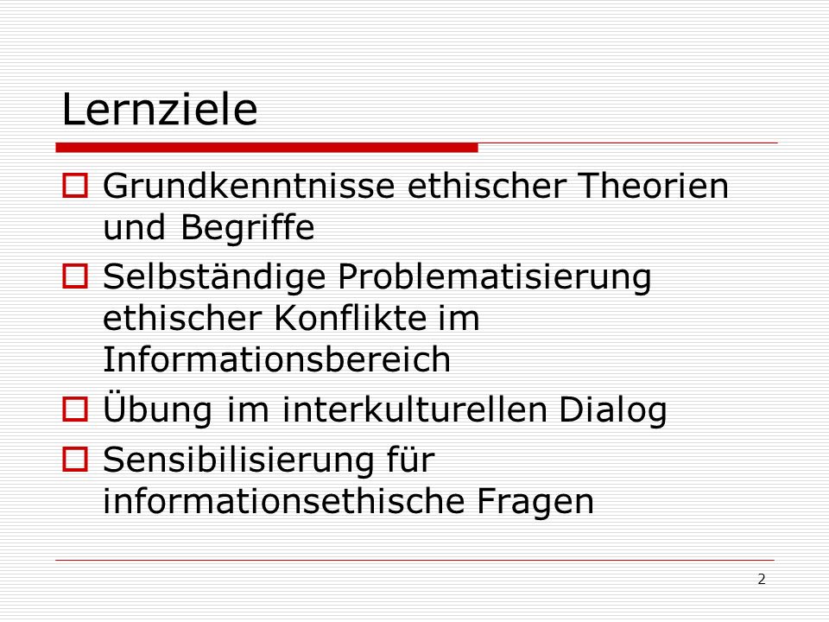Click the slide page number 2
829x622 pixels.
point(762,579)
